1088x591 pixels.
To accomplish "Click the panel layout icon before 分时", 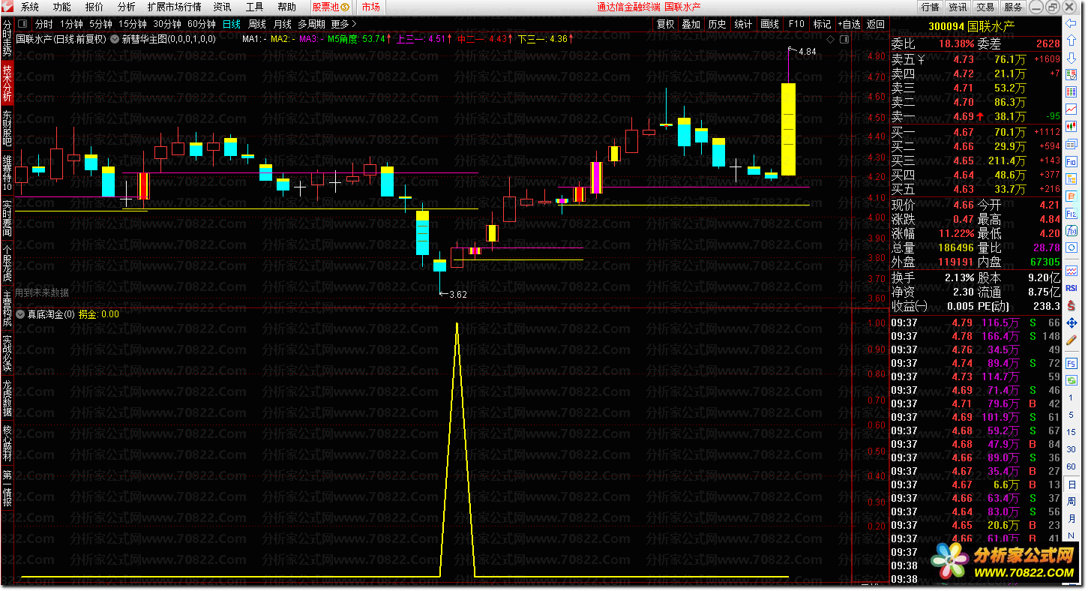I will pyautogui.click(x=22, y=24).
